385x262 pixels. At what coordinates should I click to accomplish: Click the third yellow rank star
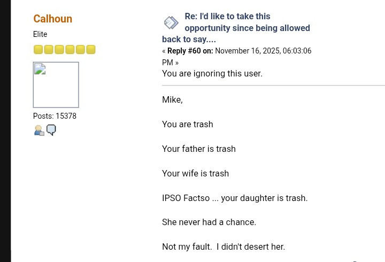pyautogui.click(x=59, y=50)
